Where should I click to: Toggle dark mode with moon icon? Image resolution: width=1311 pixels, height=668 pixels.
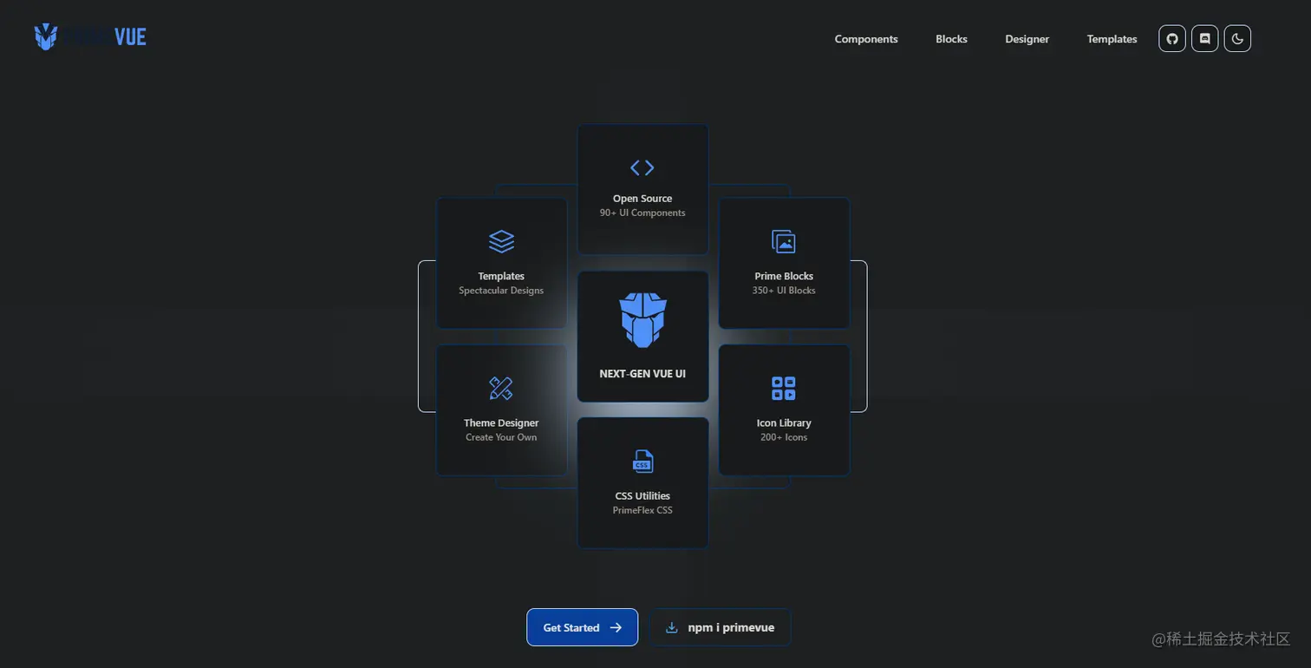(x=1237, y=38)
